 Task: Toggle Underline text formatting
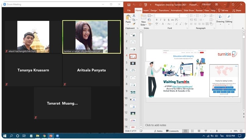click(x=165, y=20)
